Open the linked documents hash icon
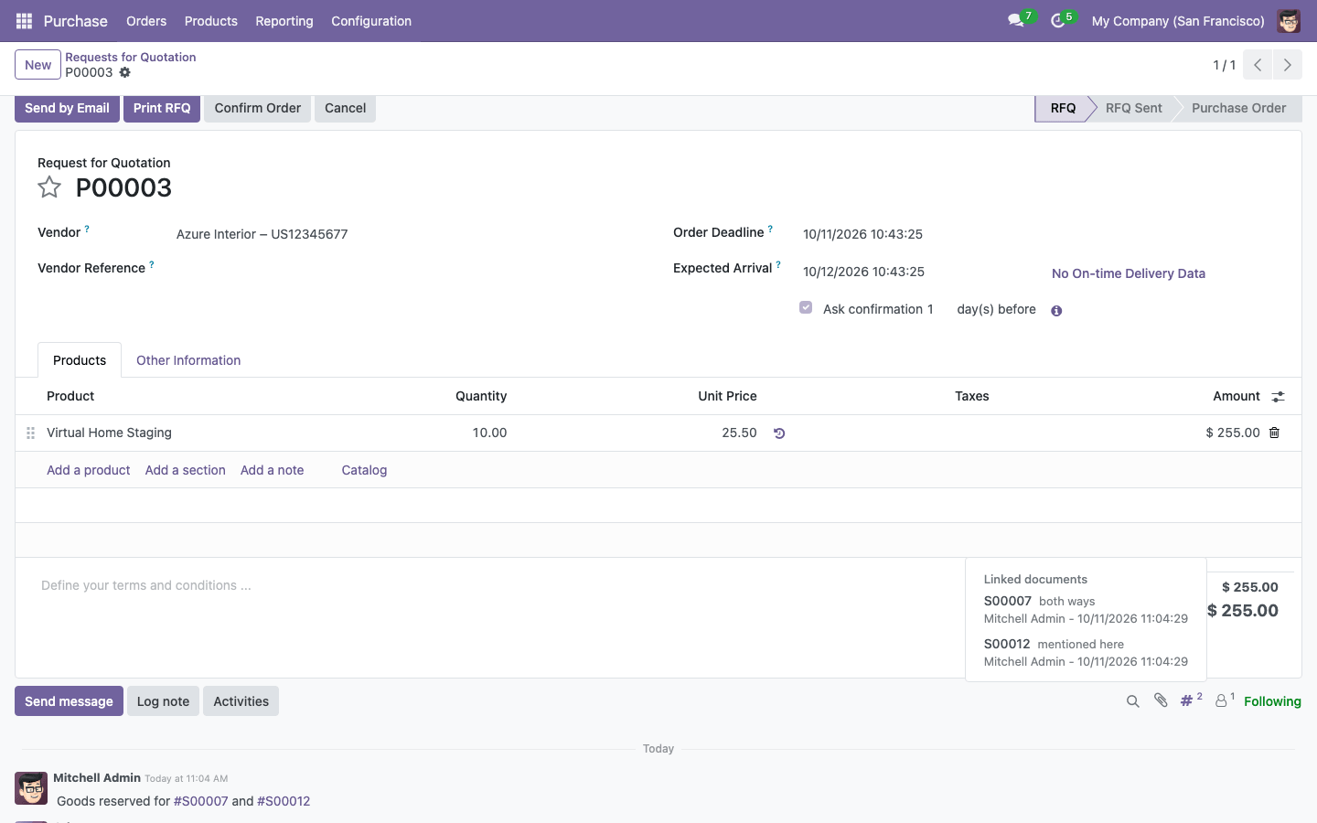Viewport: 1317px width, 823px height. (x=1191, y=700)
